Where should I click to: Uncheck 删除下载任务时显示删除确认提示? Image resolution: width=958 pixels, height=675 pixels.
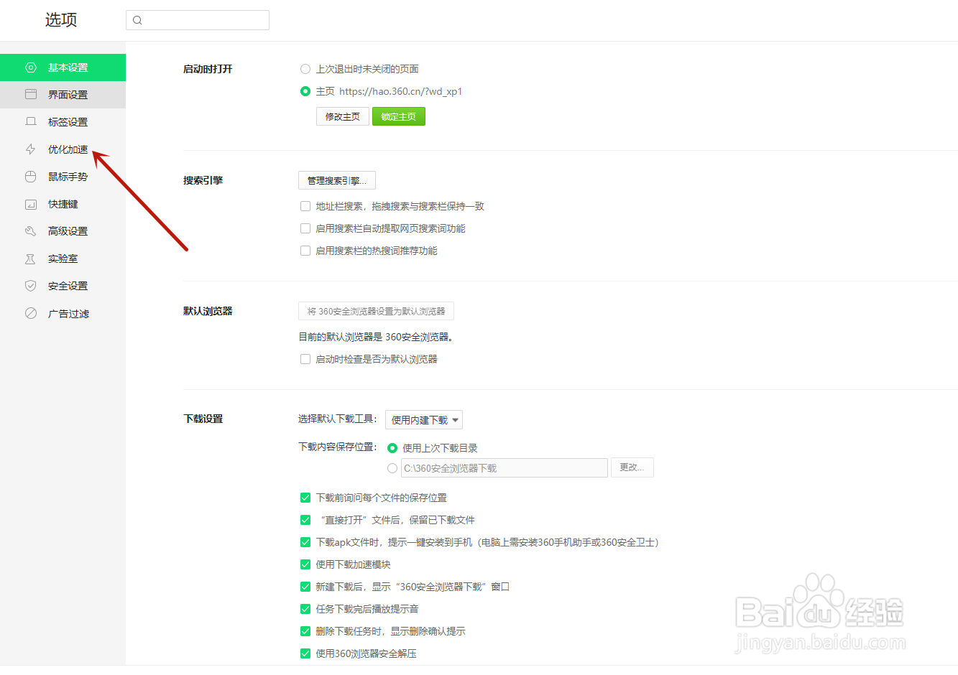pyautogui.click(x=305, y=631)
